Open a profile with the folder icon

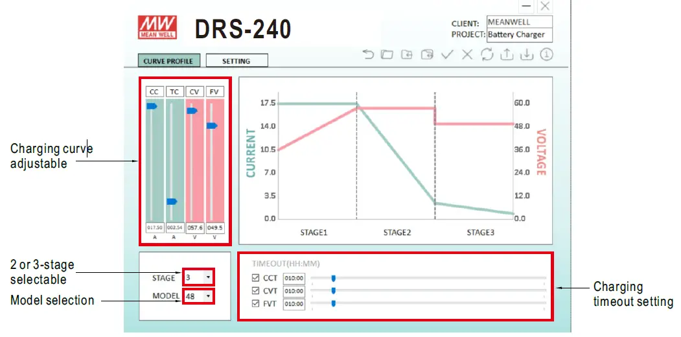[387, 54]
